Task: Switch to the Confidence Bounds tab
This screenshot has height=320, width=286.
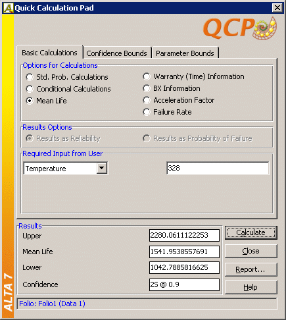Action: pos(117,53)
